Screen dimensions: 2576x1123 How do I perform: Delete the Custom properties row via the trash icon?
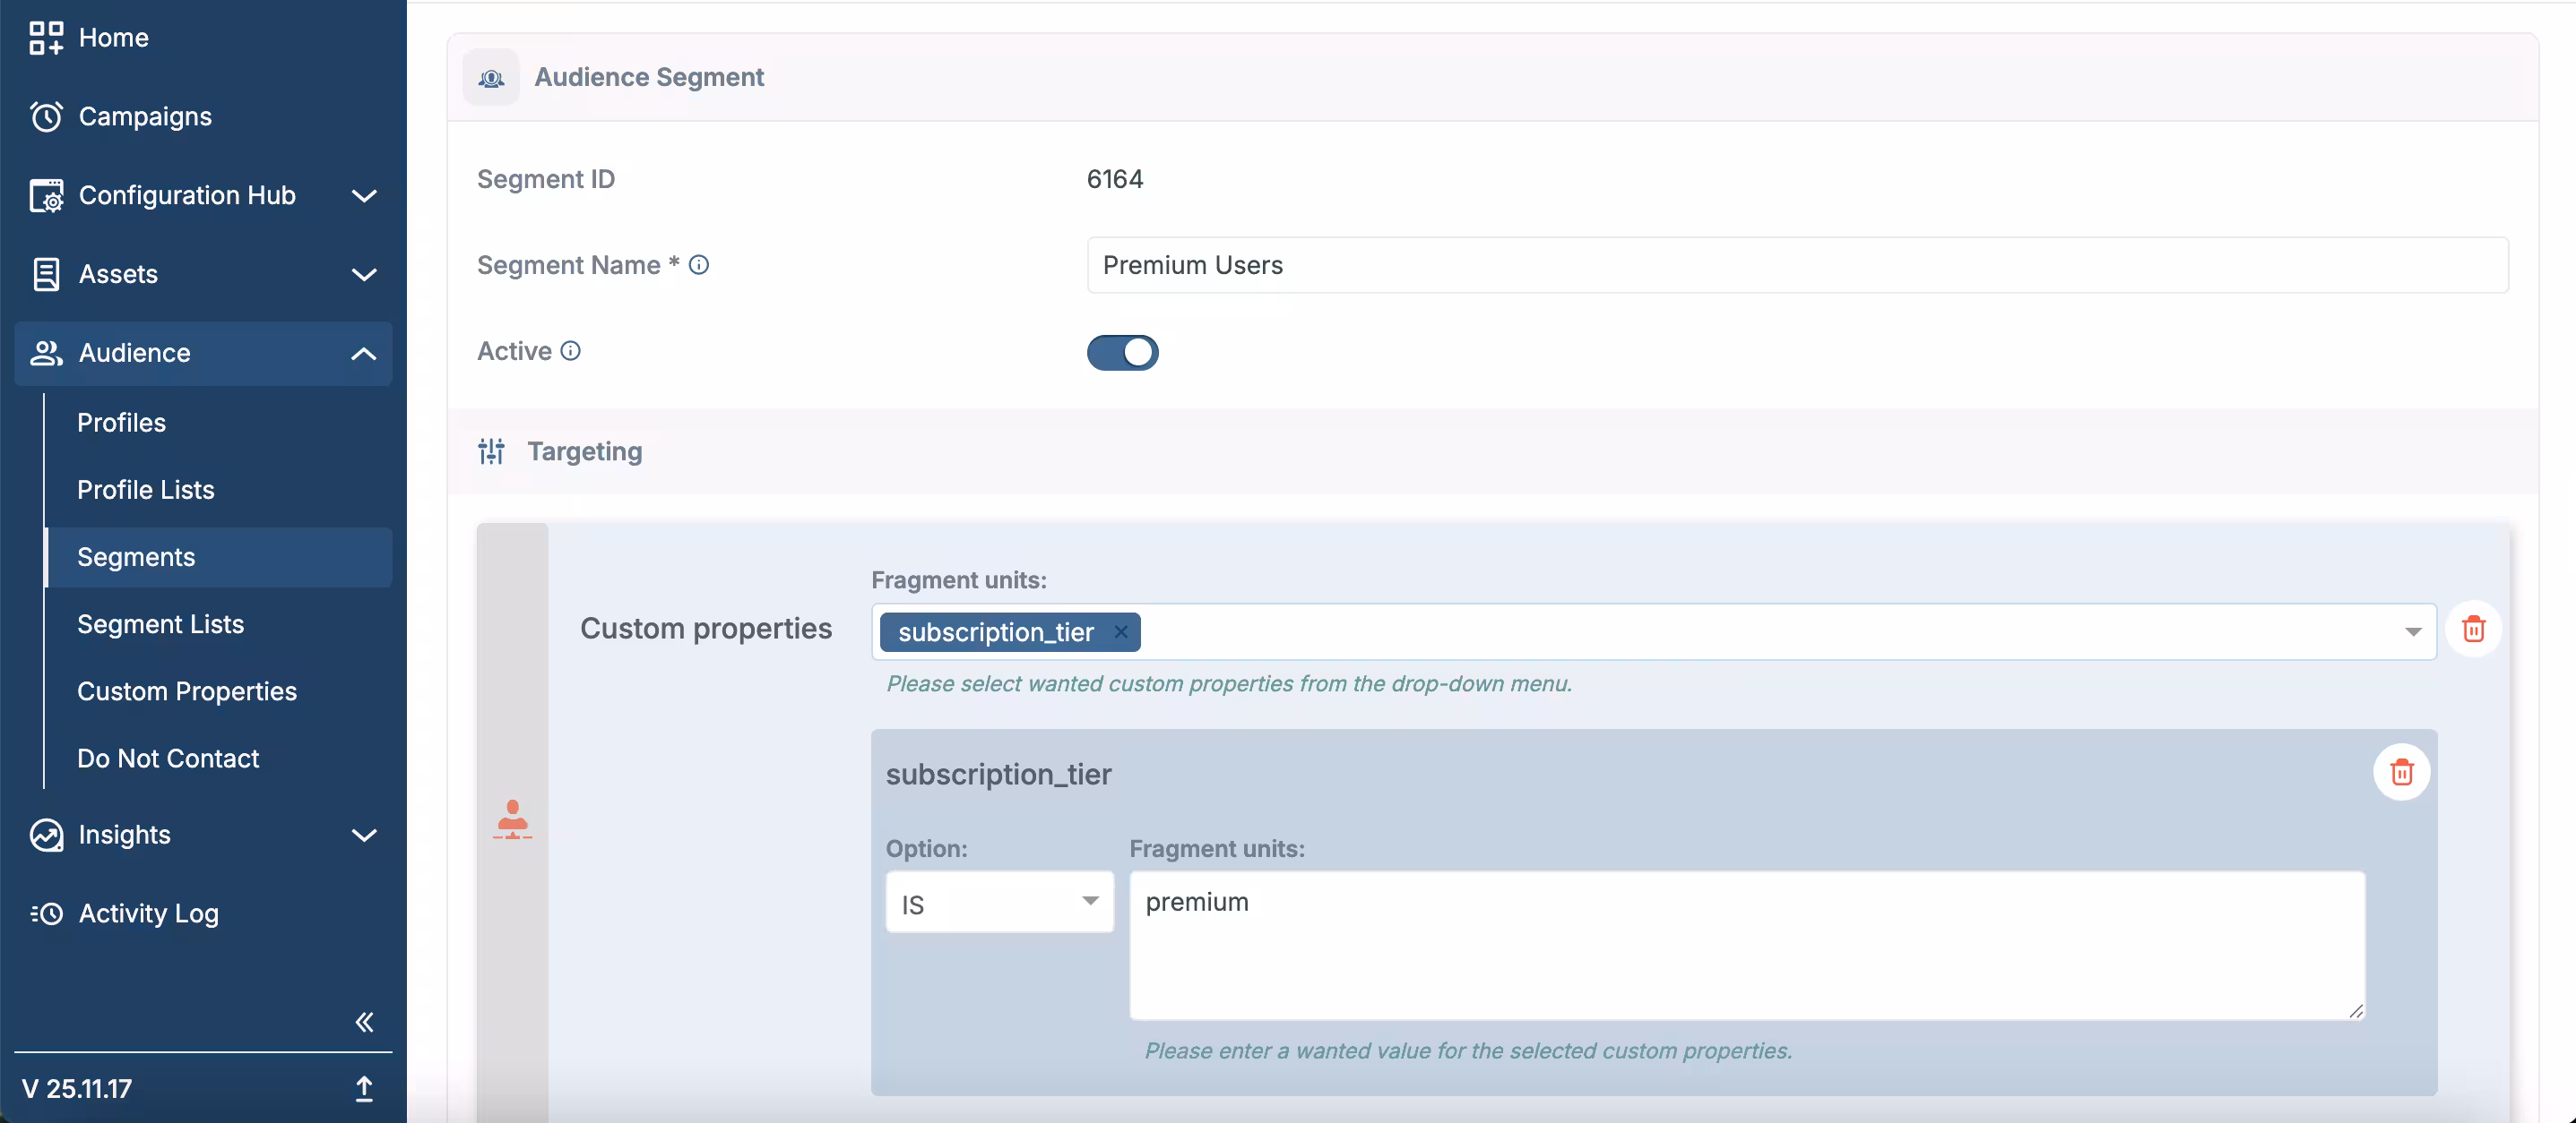pos(2474,629)
